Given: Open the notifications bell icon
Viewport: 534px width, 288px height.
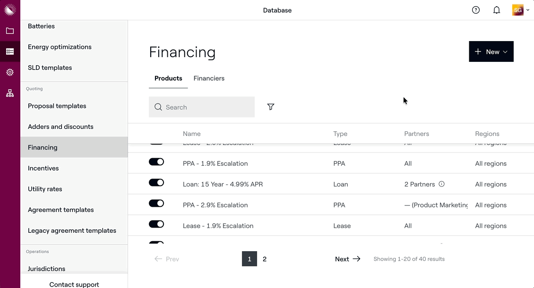Looking at the screenshot, I should click(497, 10).
